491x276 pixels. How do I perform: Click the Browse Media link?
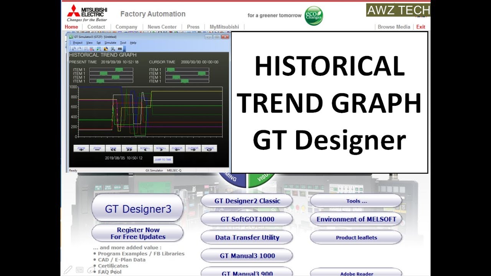point(394,27)
